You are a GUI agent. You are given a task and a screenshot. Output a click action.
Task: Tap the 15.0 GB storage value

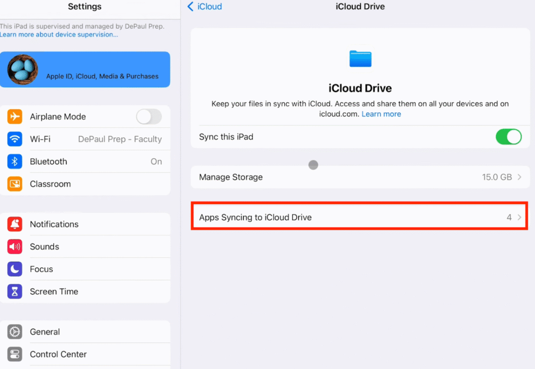[497, 177]
